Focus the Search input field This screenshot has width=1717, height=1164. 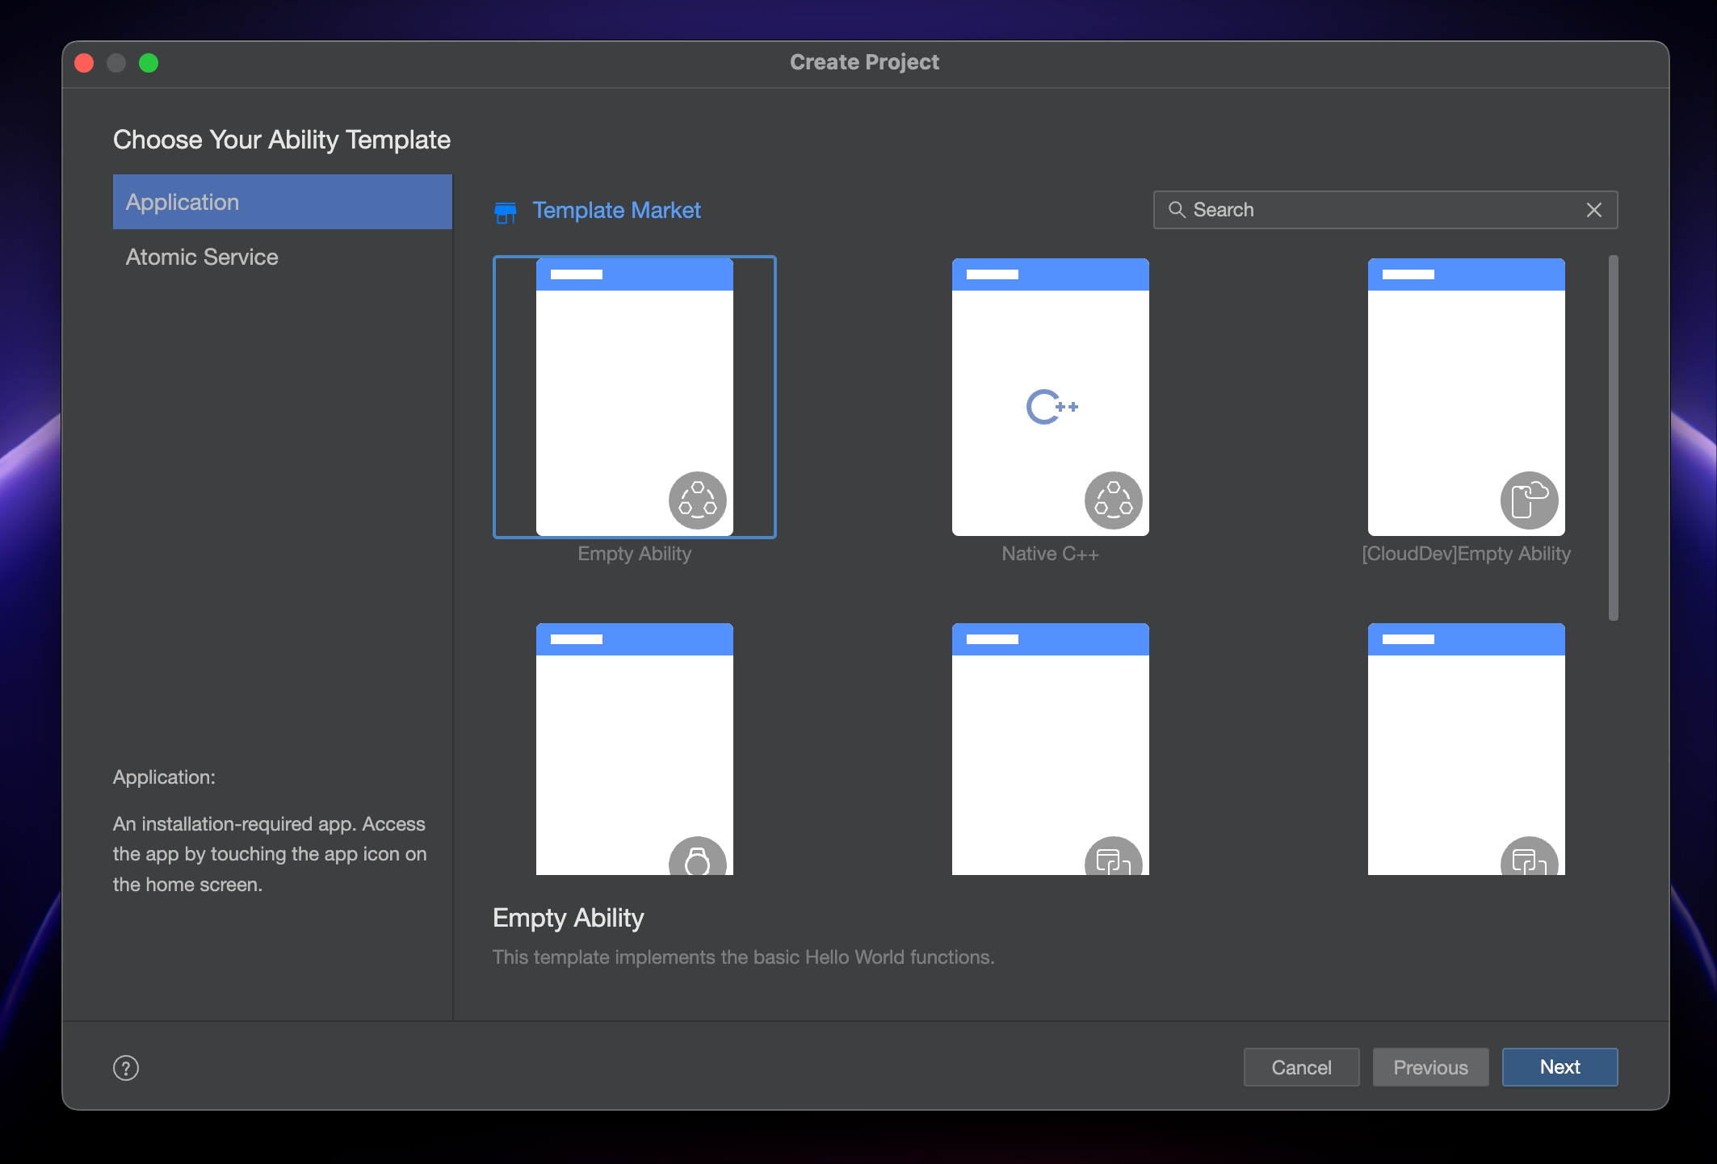[1385, 210]
